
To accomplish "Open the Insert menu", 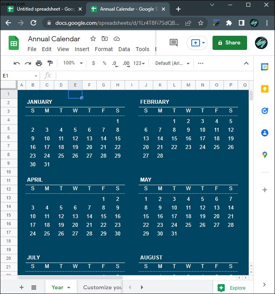I will (82, 49).
